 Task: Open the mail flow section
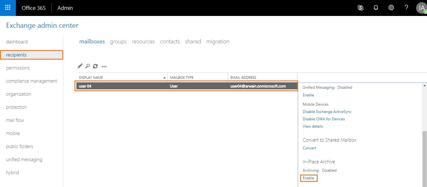[15, 120]
